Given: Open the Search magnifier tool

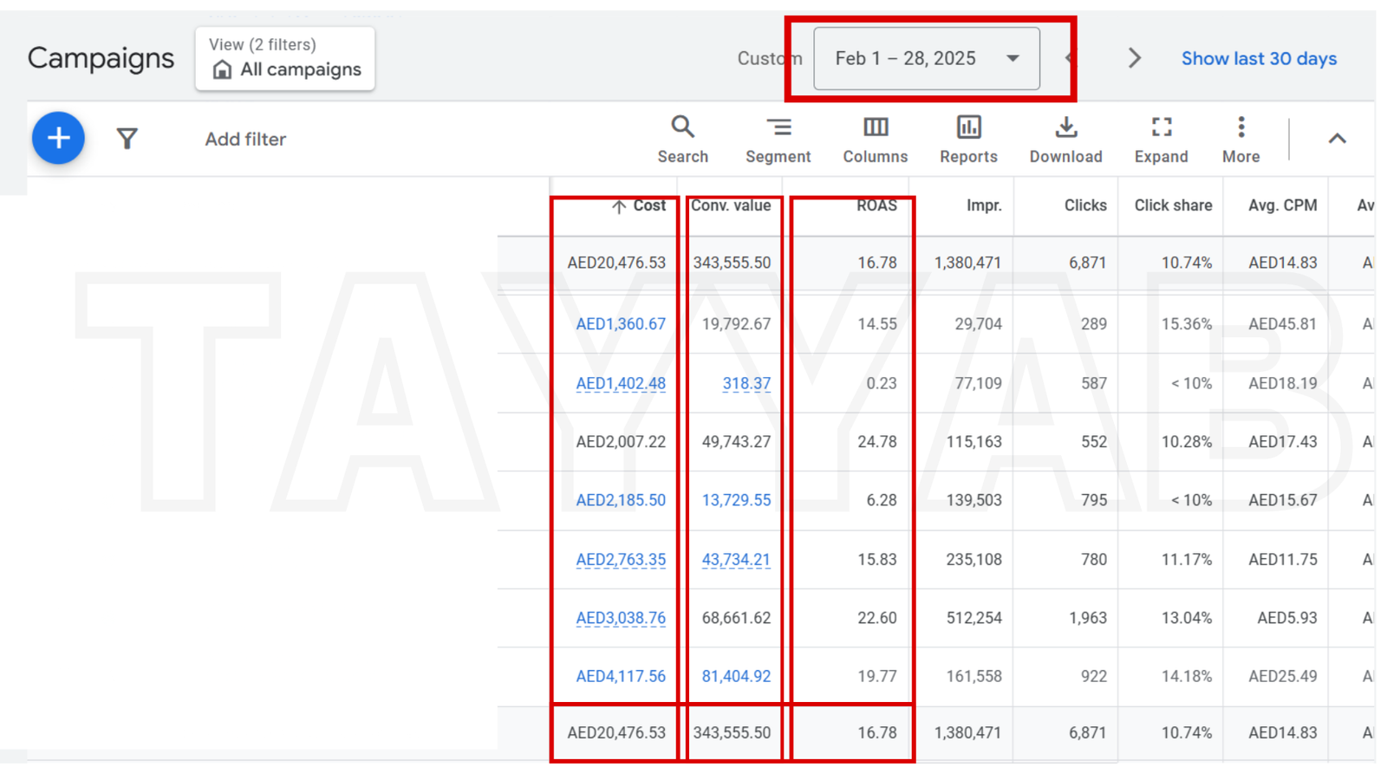Looking at the screenshot, I should coord(682,139).
